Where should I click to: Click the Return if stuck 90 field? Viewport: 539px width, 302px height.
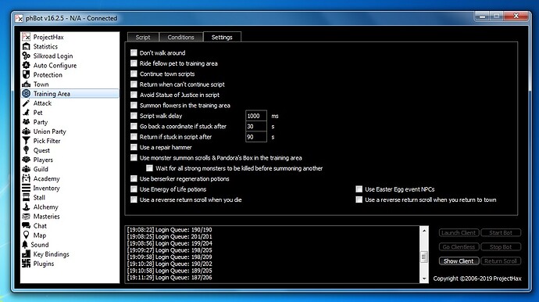tap(256, 137)
